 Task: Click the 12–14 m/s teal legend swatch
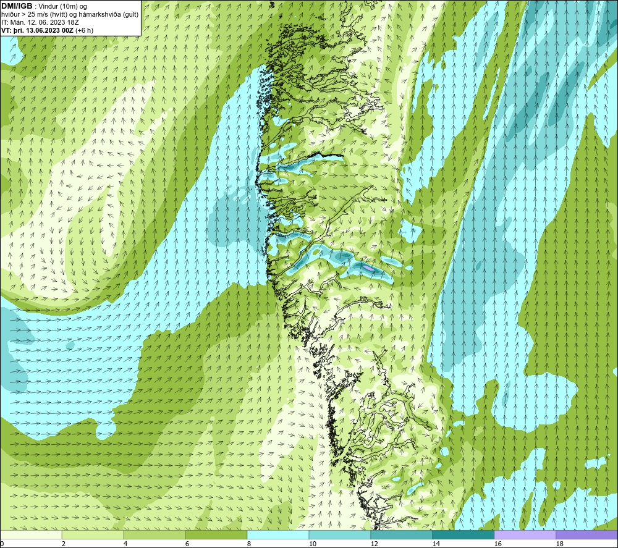pyautogui.click(x=401, y=534)
